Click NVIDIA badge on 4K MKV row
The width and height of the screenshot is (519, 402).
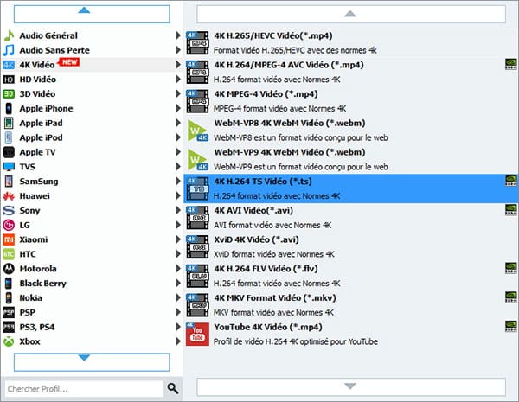(511, 299)
